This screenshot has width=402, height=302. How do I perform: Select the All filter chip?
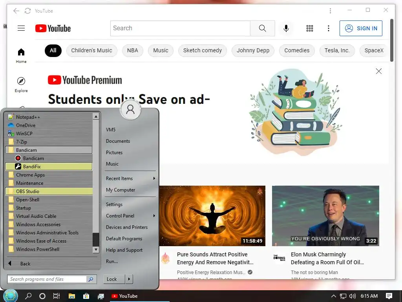(x=53, y=50)
